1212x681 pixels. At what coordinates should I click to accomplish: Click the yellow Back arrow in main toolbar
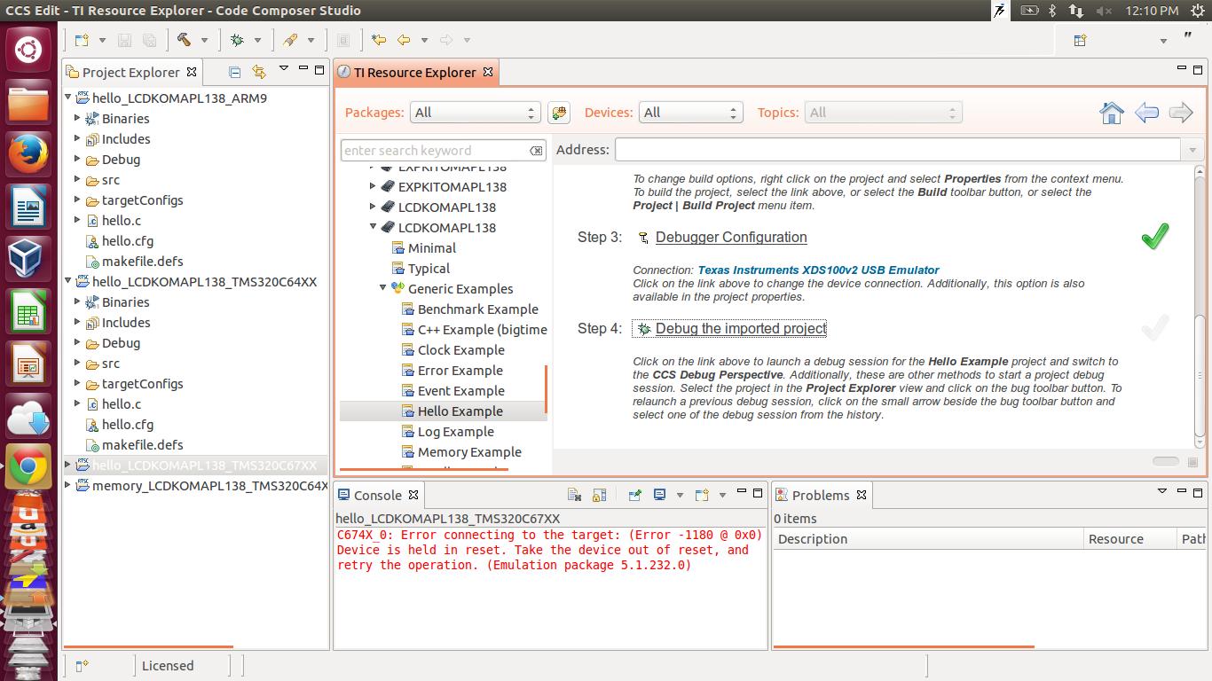pyautogui.click(x=404, y=40)
